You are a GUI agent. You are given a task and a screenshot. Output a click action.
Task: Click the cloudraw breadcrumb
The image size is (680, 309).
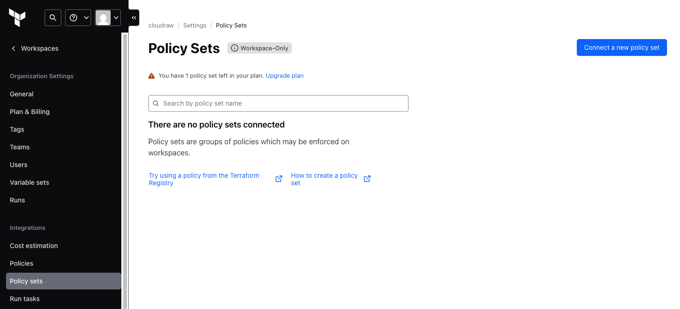pos(161,26)
